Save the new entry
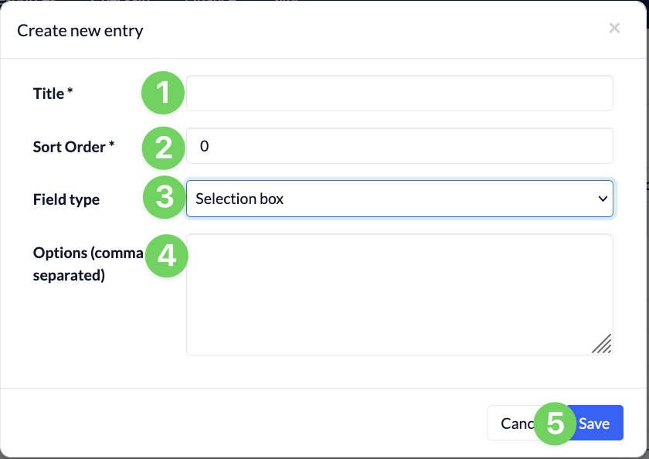 pos(596,423)
